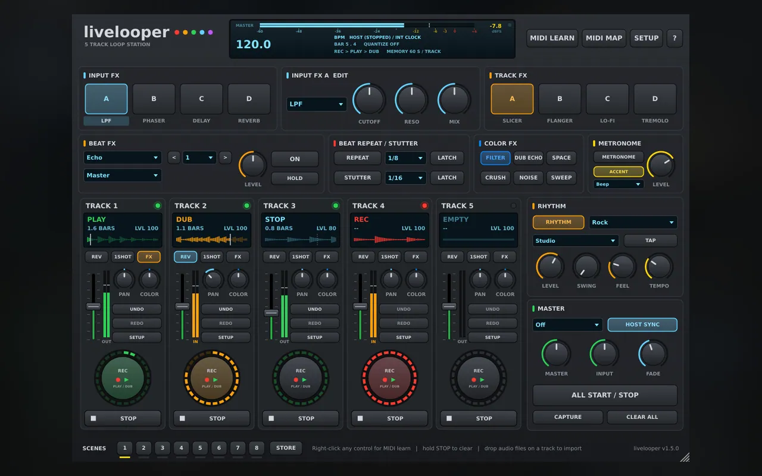Viewport: 762px width, 476px height.
Task: Click the Master INPUT knob
Action: pos(604,354)
